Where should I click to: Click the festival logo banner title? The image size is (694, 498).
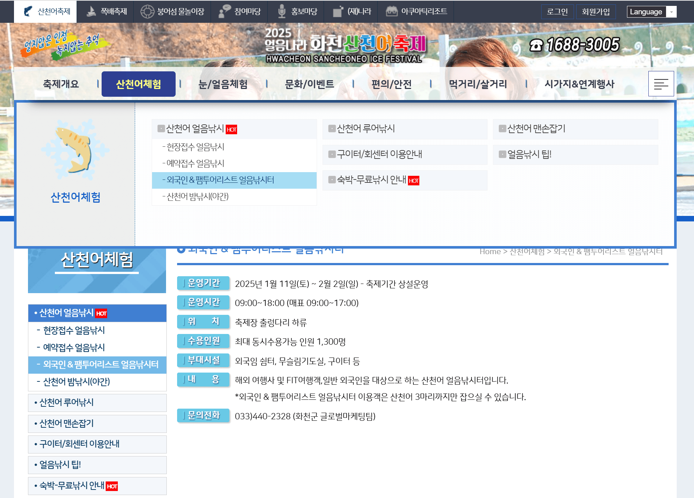[x=345, y=45]
